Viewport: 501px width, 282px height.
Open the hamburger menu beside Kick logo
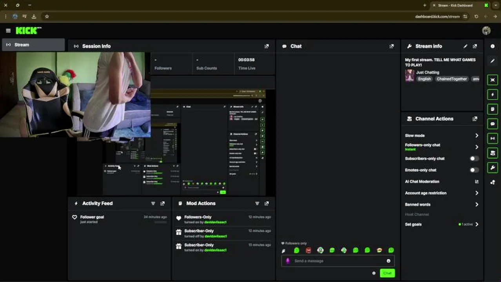8,31
